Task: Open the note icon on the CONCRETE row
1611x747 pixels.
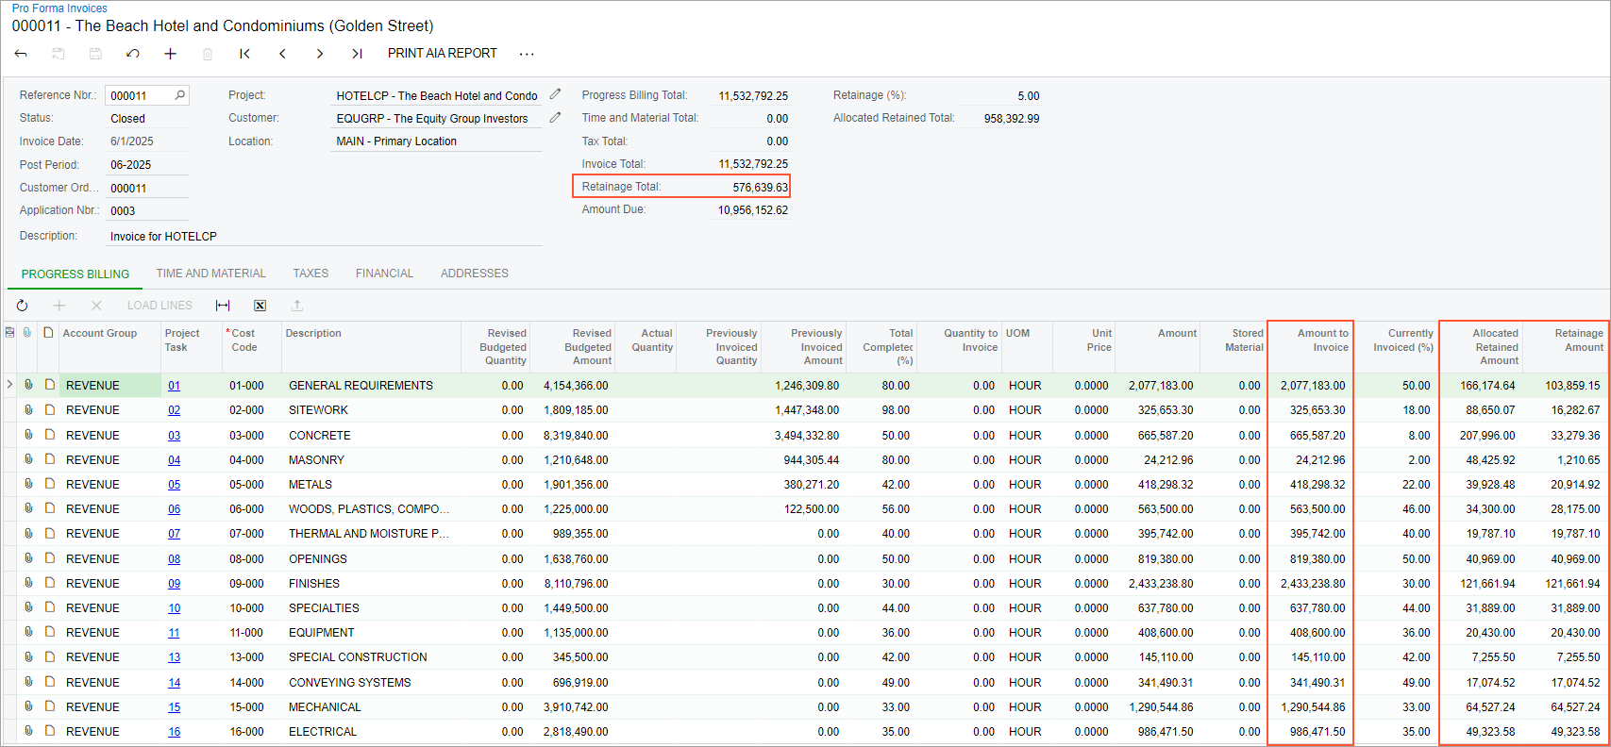Action: (x=49, y=435)
